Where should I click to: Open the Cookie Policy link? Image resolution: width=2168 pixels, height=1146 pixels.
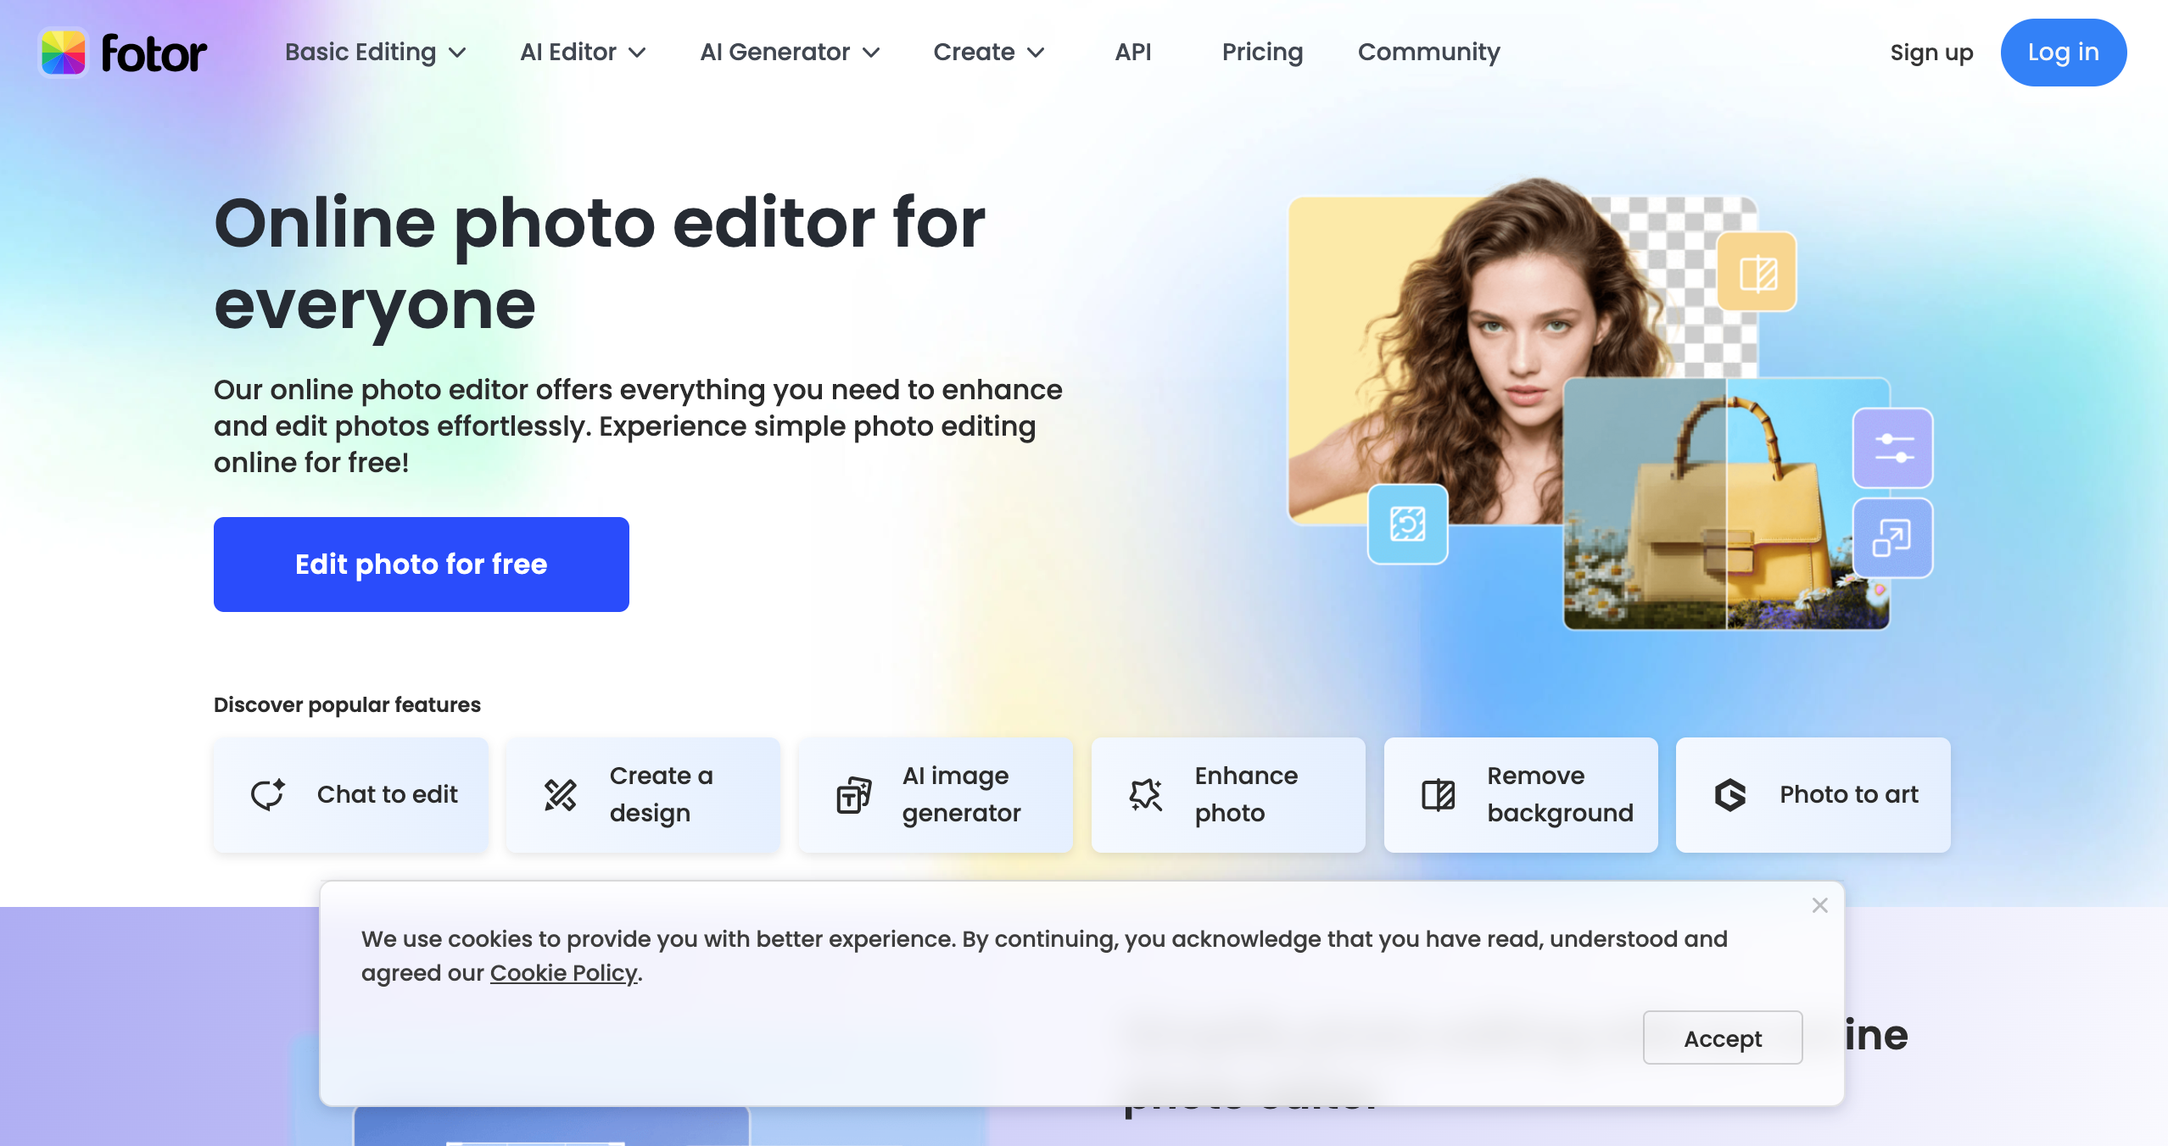tap(563, 973)
